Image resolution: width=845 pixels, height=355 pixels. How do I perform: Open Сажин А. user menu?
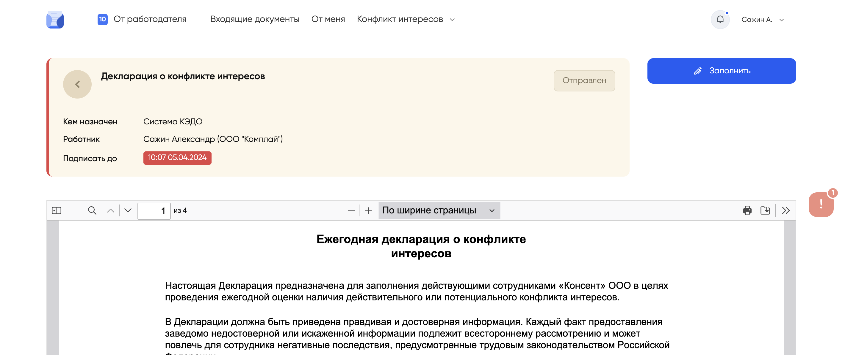pyautogui.click(x=762, y=20)
